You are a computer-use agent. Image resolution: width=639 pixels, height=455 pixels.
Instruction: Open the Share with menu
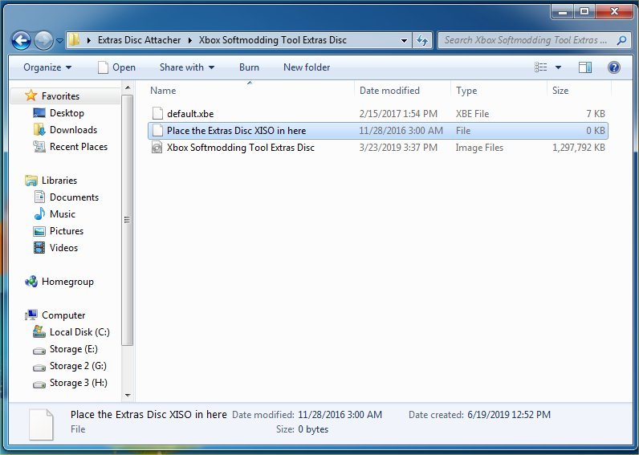pyautogui.click(x=187, y=67)
